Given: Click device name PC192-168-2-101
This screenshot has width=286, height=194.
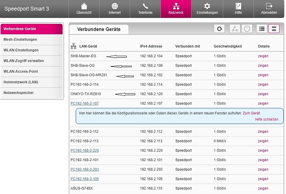Looking at the screenshot, I should (x=85, y=160).
